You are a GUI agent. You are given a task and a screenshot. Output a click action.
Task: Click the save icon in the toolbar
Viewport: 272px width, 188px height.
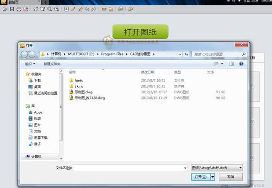pos(12,9)
